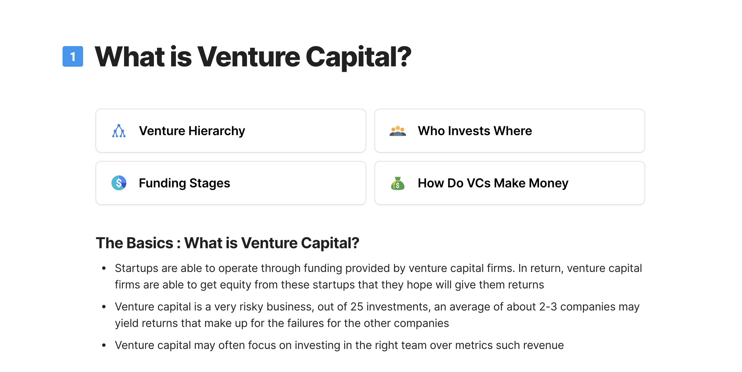Click the line starting 'Startups are able to operate'

point(378,268)
